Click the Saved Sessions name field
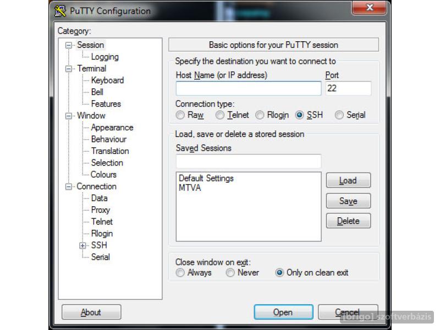The image size is (440, 330). click(249, 161)
